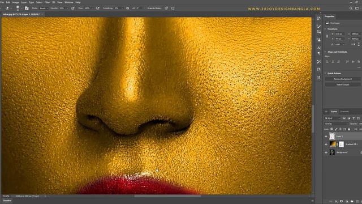Viewport: 362px width, 204px height.
Task: Enable Erase to History checkbox
Action: click(x=145, y=8)
